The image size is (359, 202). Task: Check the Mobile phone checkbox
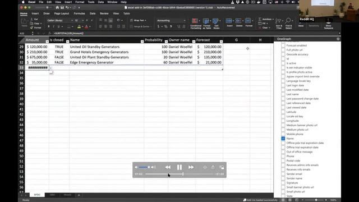(283, 134)
